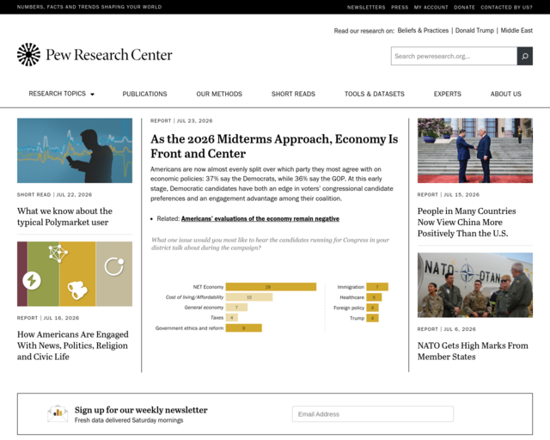Focus the Search pewresearch.org field
Screen dimensions: 550x440
pyautogui.click(x=454, y=56)
